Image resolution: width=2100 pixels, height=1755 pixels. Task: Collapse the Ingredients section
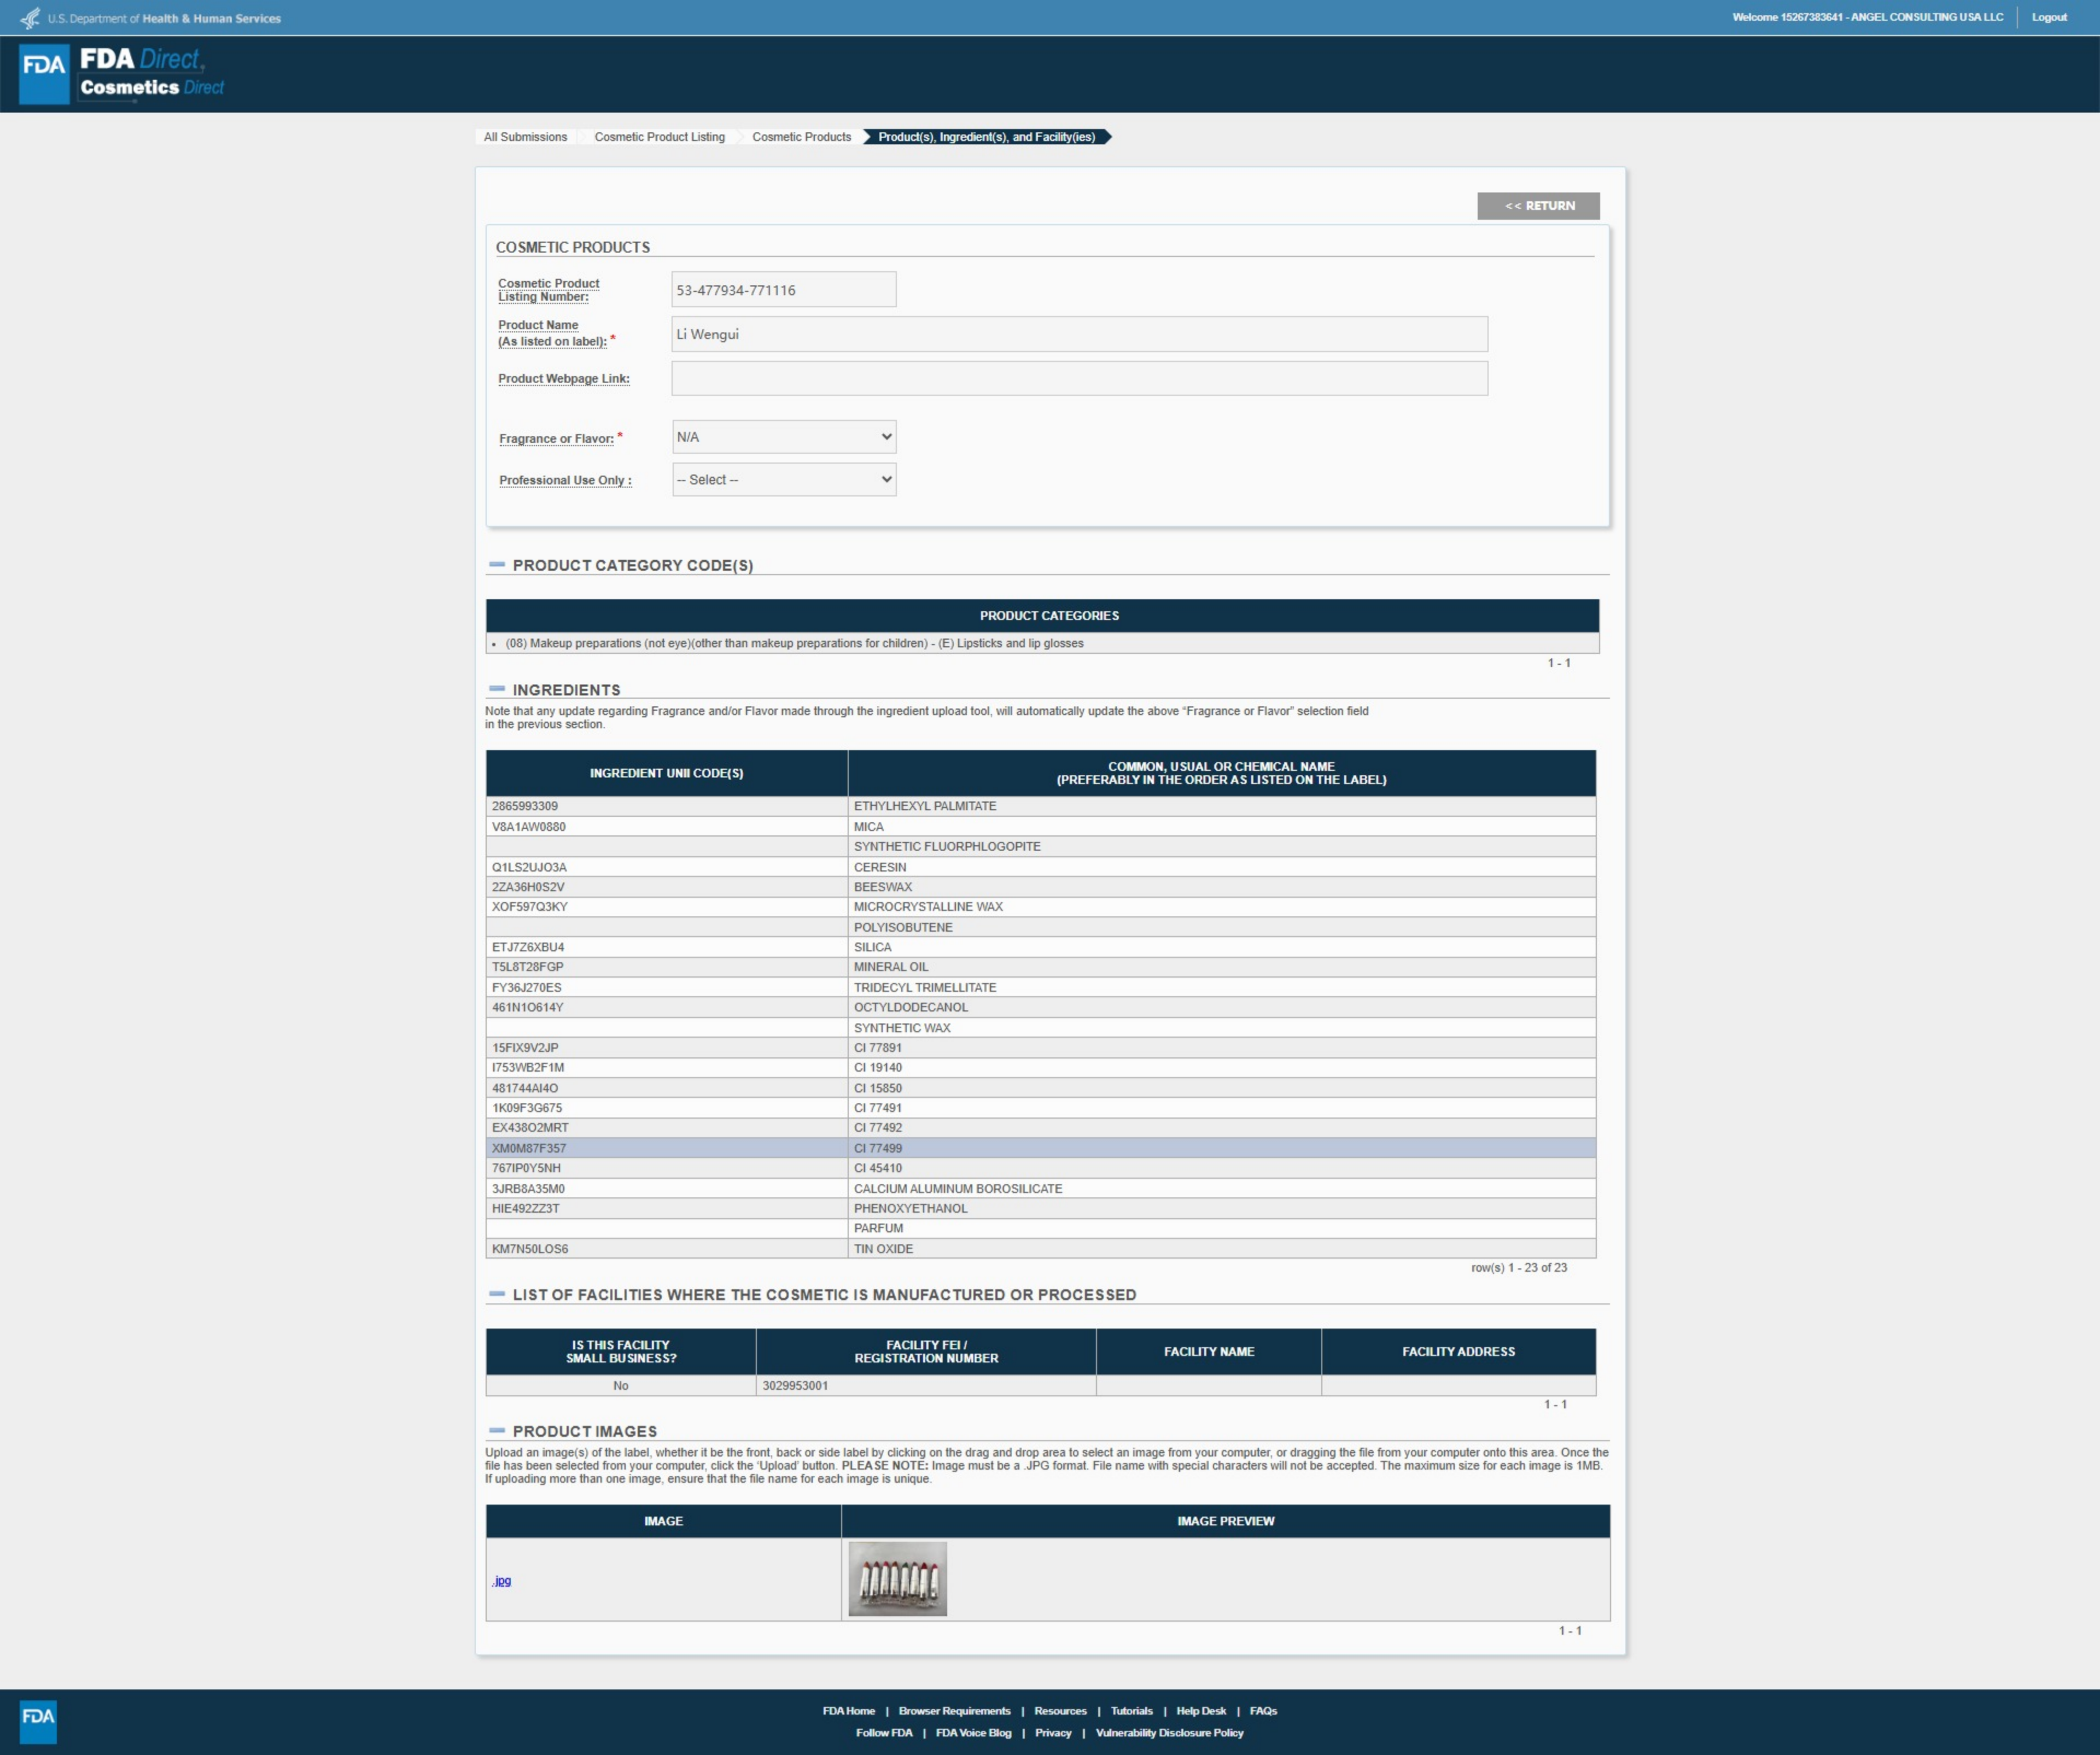coord(497,690)
